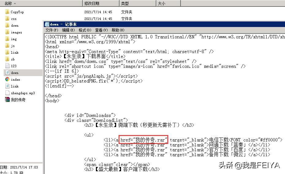Sort files by 大小 column header

169,3
